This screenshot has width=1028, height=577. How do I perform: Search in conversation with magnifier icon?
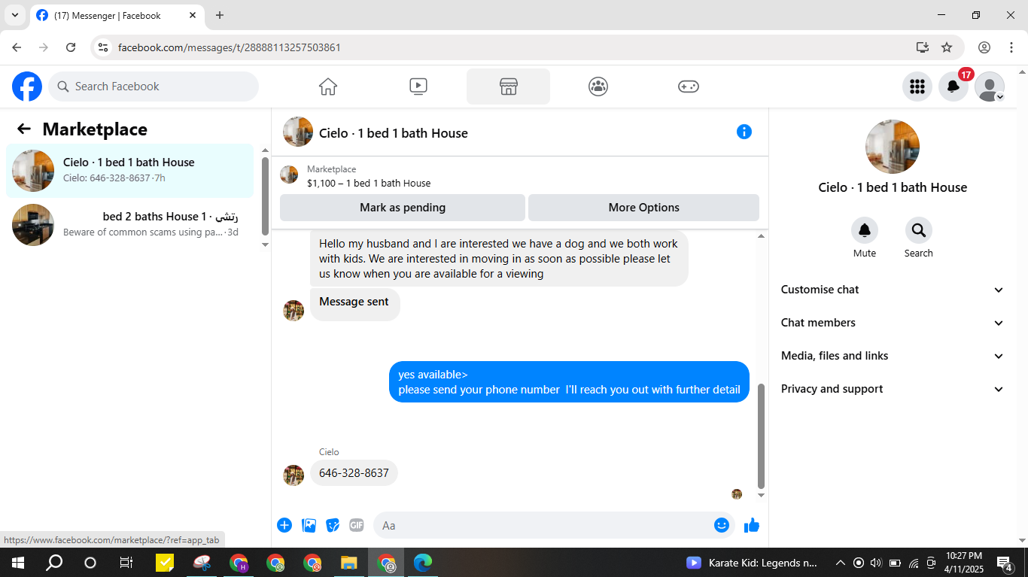point(919,230)
